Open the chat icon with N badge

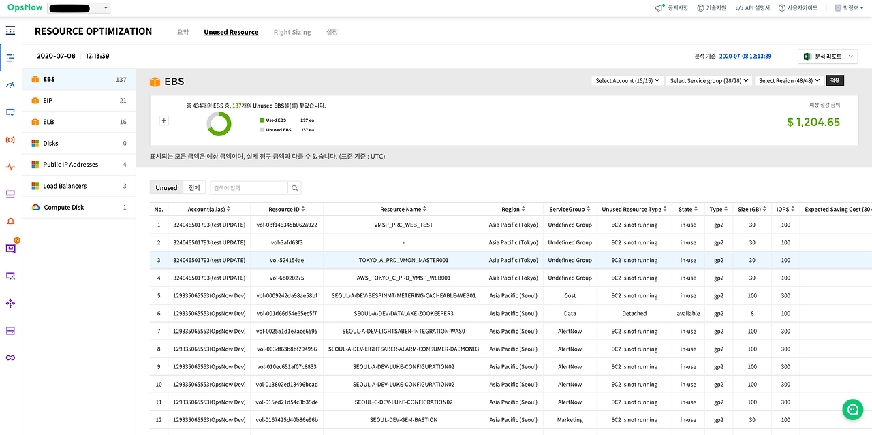pos(11,248)
